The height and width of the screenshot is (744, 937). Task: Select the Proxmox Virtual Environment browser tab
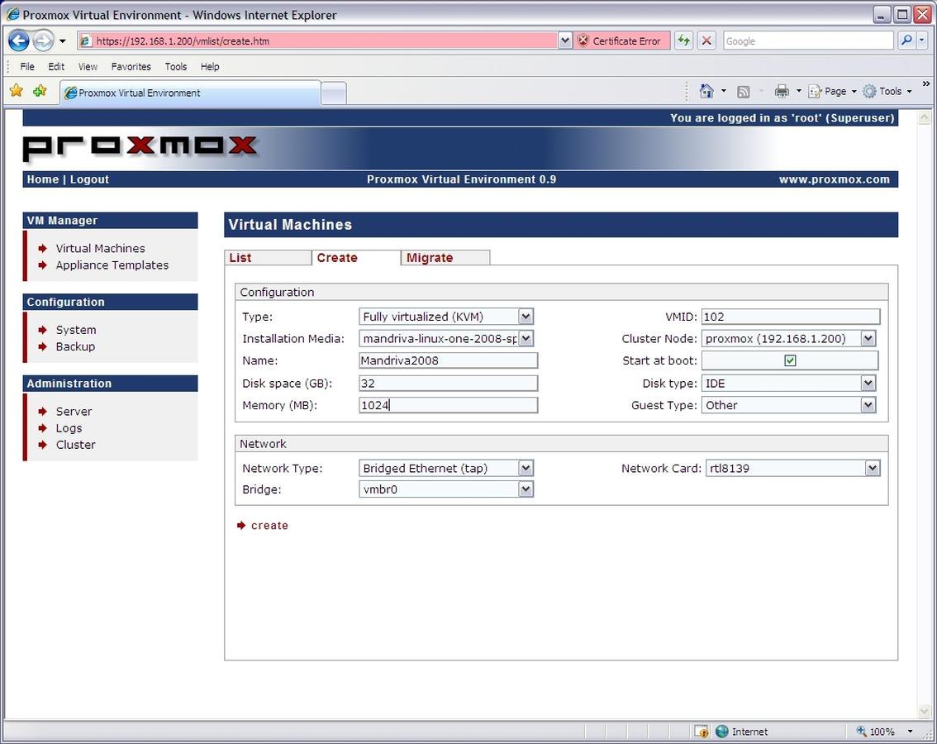point(191,93)
